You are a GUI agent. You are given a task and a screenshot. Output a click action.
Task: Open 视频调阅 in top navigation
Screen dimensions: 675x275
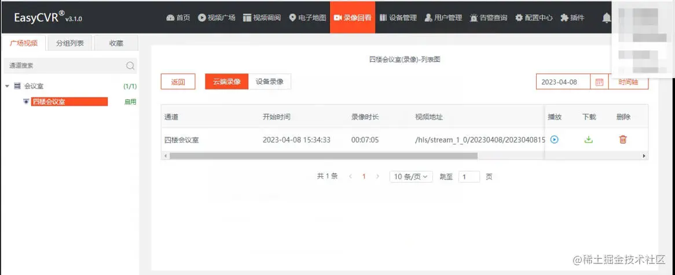(262, 17)
